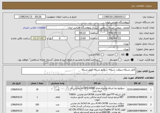This screenshot has height=113, width=160.
Task: Choose the جزیی purchase type radio
Action: tap(132, 60)
